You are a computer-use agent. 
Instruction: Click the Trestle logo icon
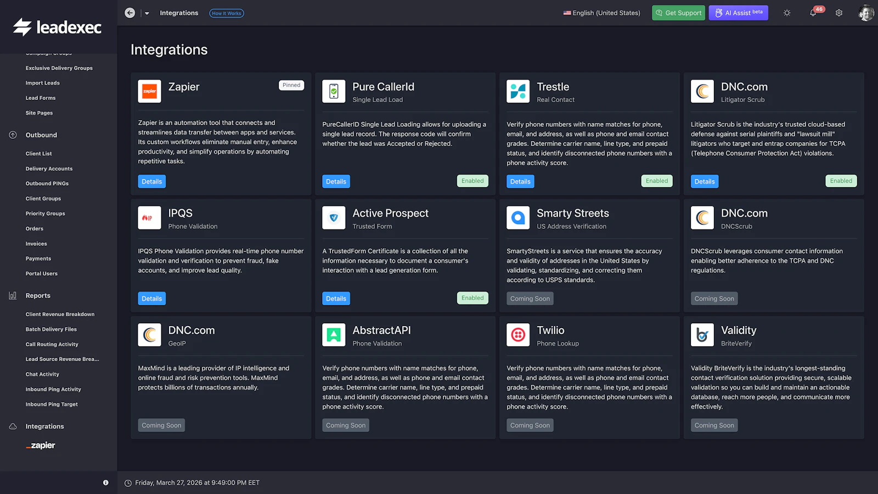pos(518,91)
